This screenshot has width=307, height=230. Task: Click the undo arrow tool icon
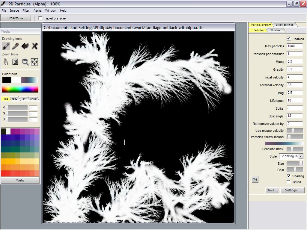pos(25,46)
